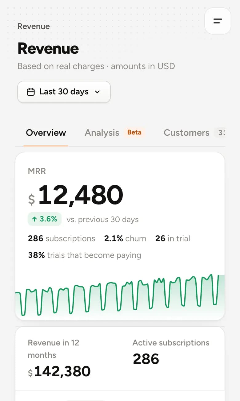Click the Customers count badge

coord(220,133)
